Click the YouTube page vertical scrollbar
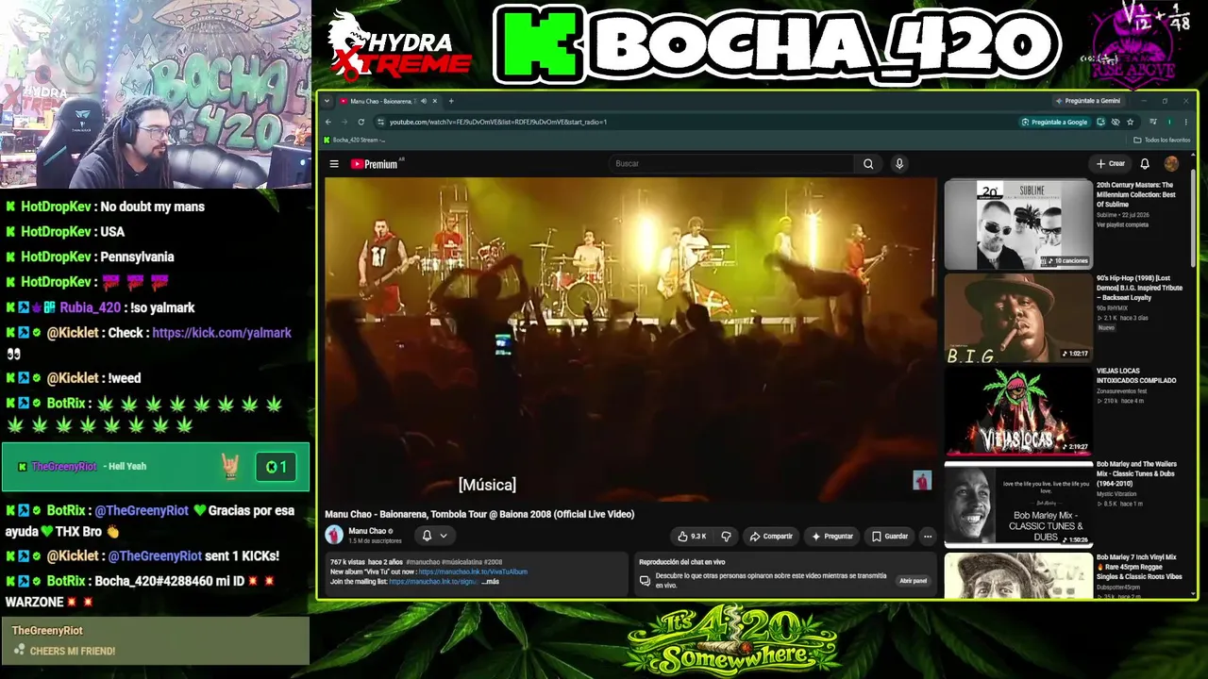 coord(1194,217)
